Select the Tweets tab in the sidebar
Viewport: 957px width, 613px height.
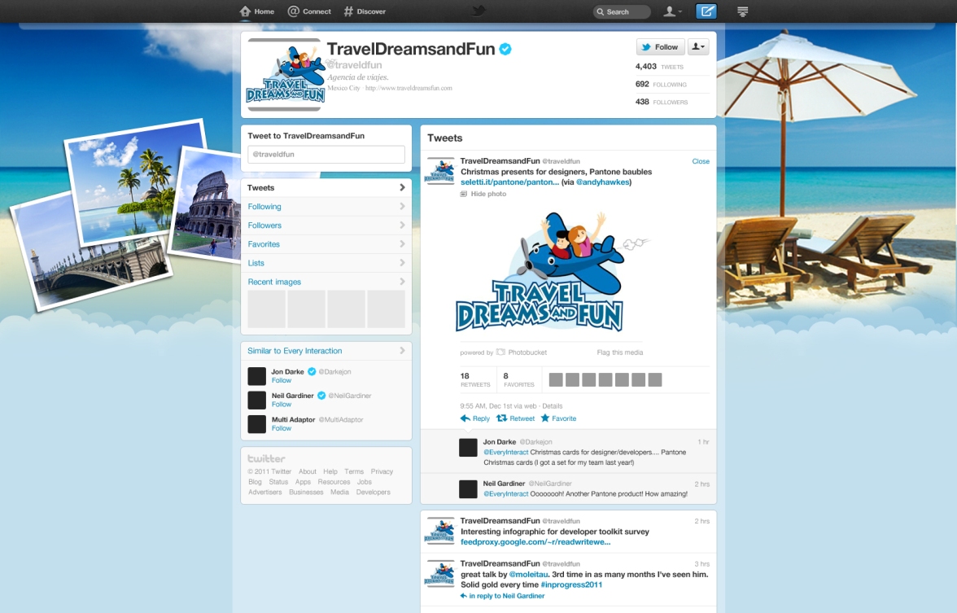[x=326, y=187]
